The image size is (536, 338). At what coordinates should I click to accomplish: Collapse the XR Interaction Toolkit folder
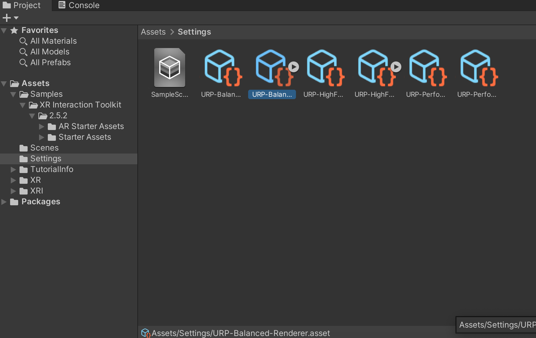pos(23,105)
